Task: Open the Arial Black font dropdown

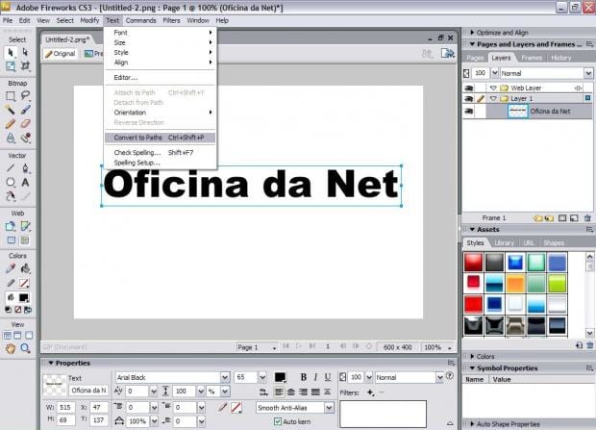Action: coord(225,377)
